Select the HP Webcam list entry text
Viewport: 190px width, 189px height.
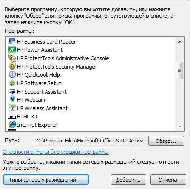[31, 100]
